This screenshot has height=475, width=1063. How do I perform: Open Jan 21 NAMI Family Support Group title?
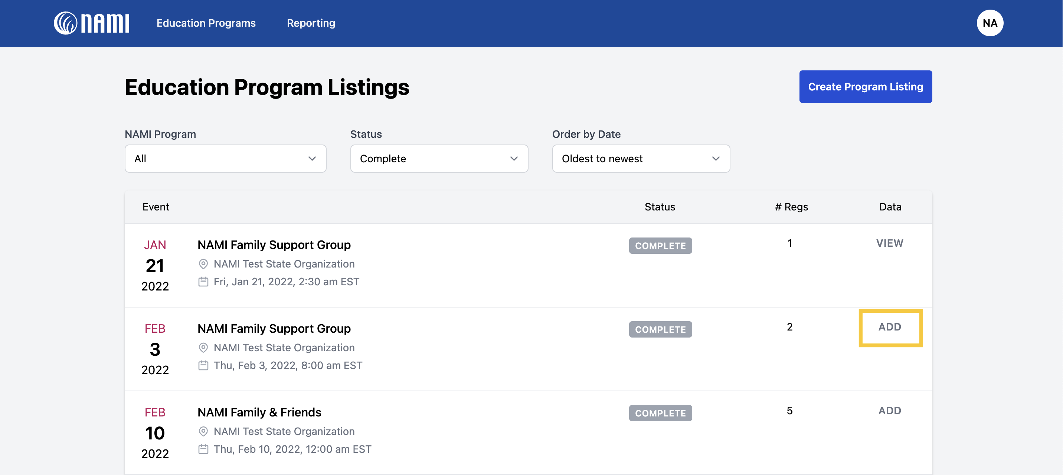[274, 245]
